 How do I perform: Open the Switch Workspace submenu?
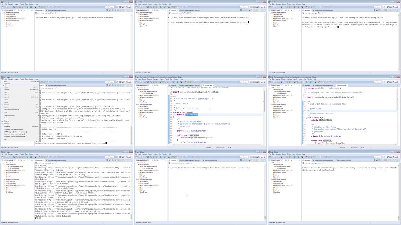[21, 116]
